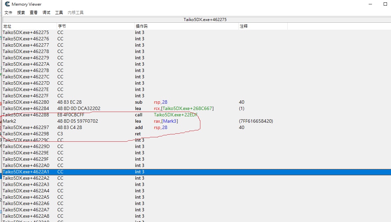Image resolution: width=391 pixels, height=222 pixels.
Task: Click the 地址 column header
Action: coord(29,26)
